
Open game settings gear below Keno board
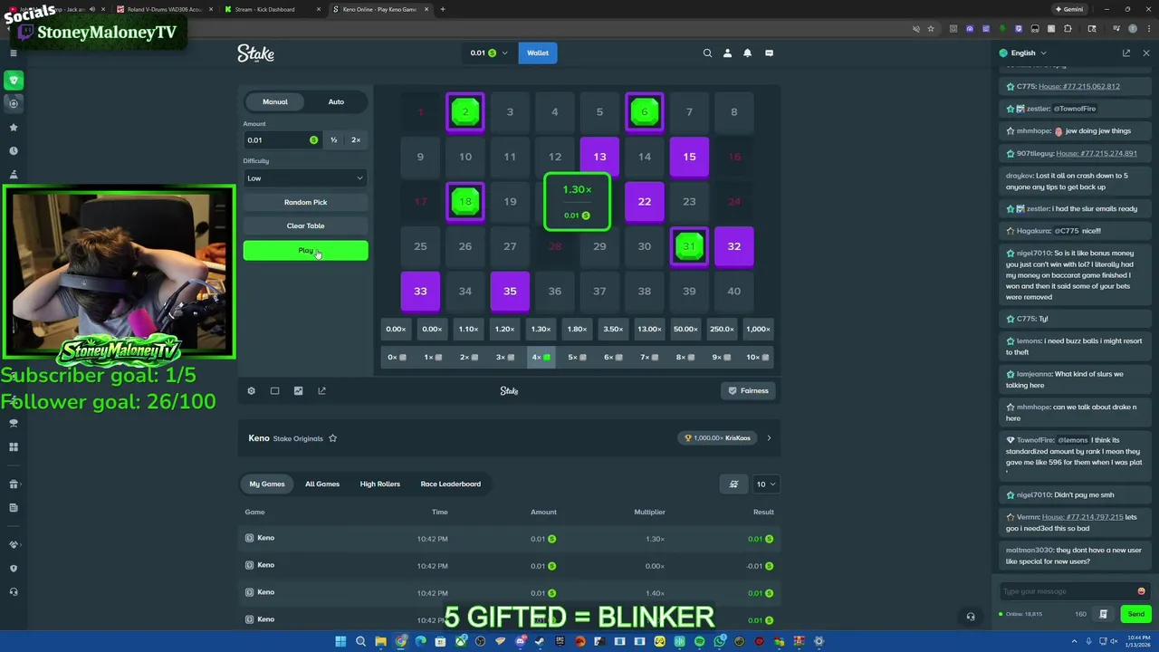251,391
